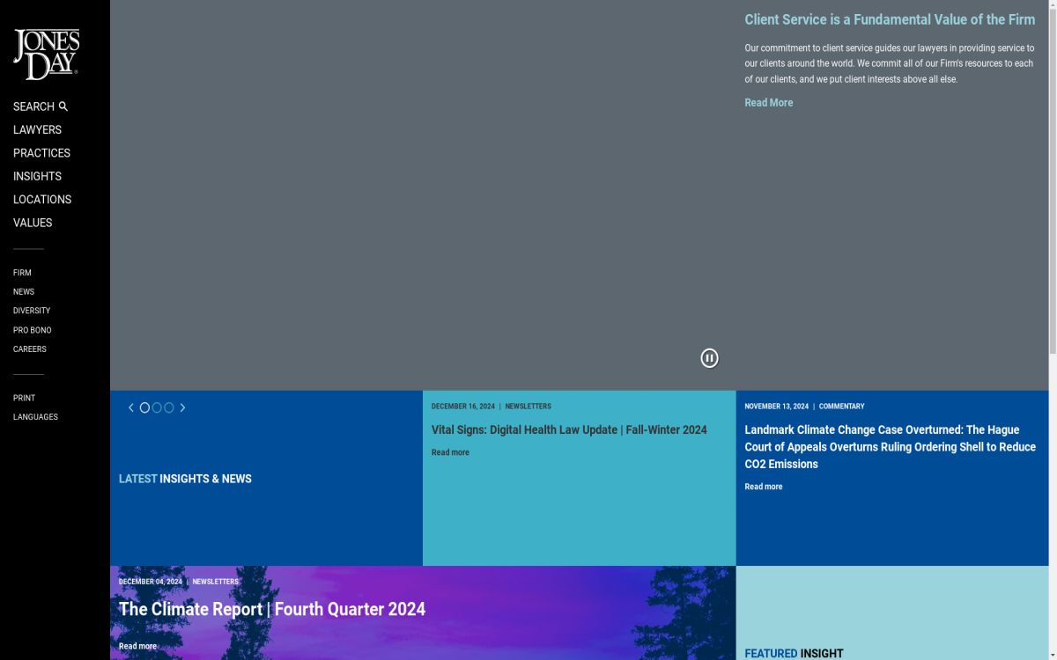Open The Climate Report Fourth Quarter banner
The image size is (1057, 660).
click(272, 609)
